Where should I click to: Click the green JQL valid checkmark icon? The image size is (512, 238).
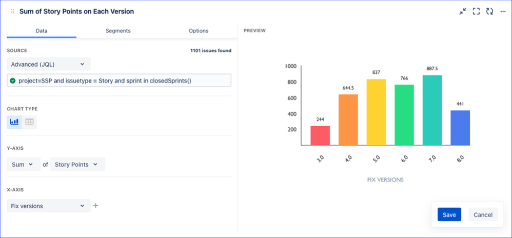pos(13,81)
